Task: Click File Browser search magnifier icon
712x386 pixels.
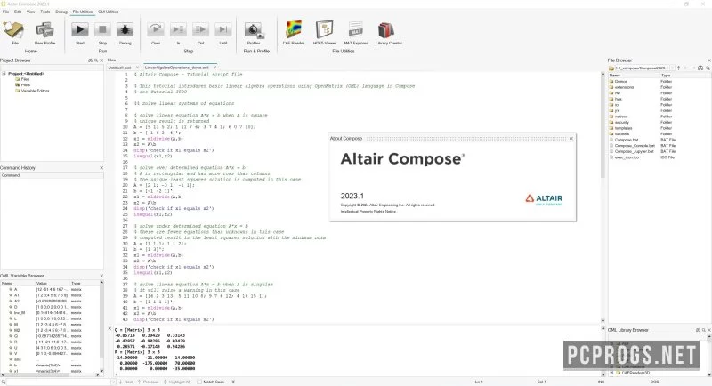Action: tap(708, 68)
